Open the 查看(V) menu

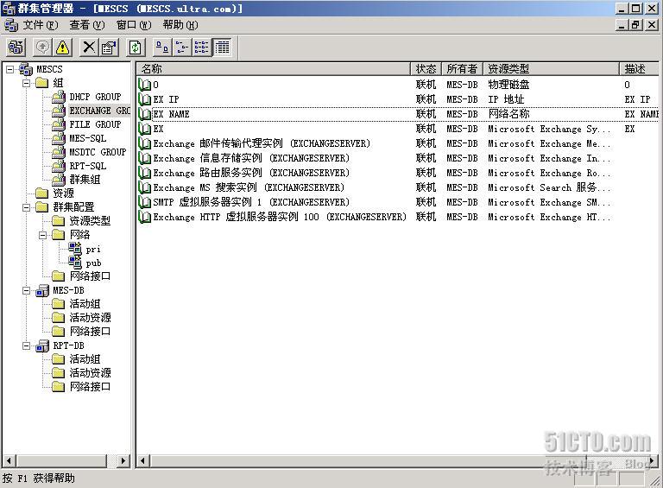[x=87, y=25]
